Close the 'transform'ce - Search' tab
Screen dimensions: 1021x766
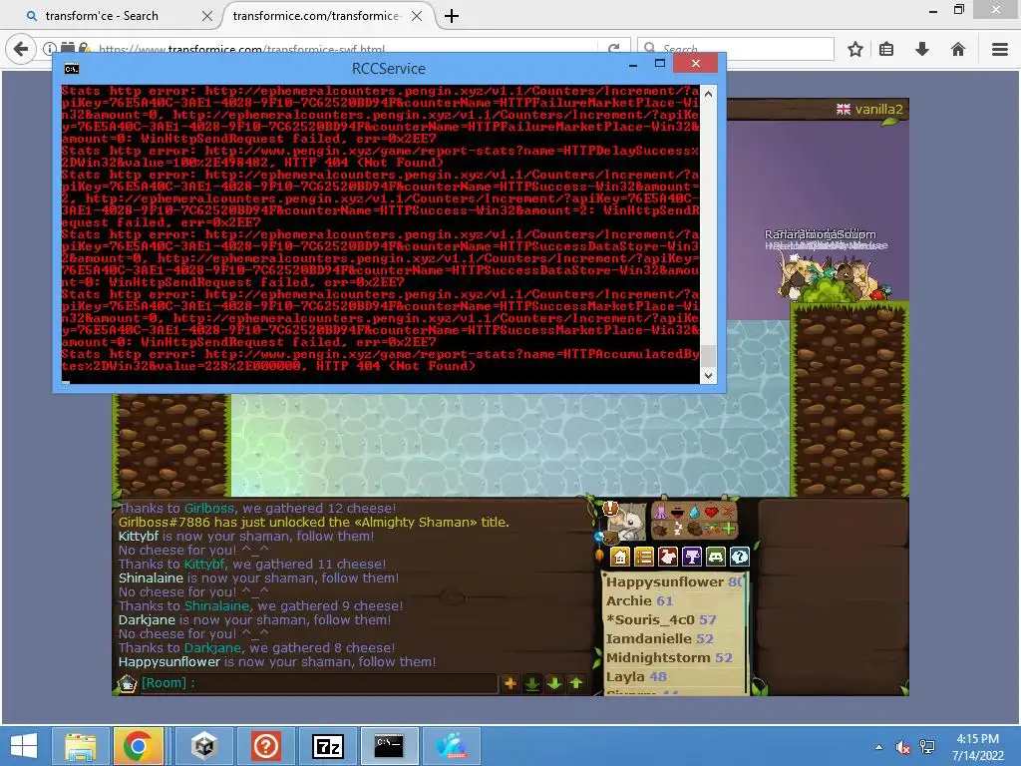point(207,16)
